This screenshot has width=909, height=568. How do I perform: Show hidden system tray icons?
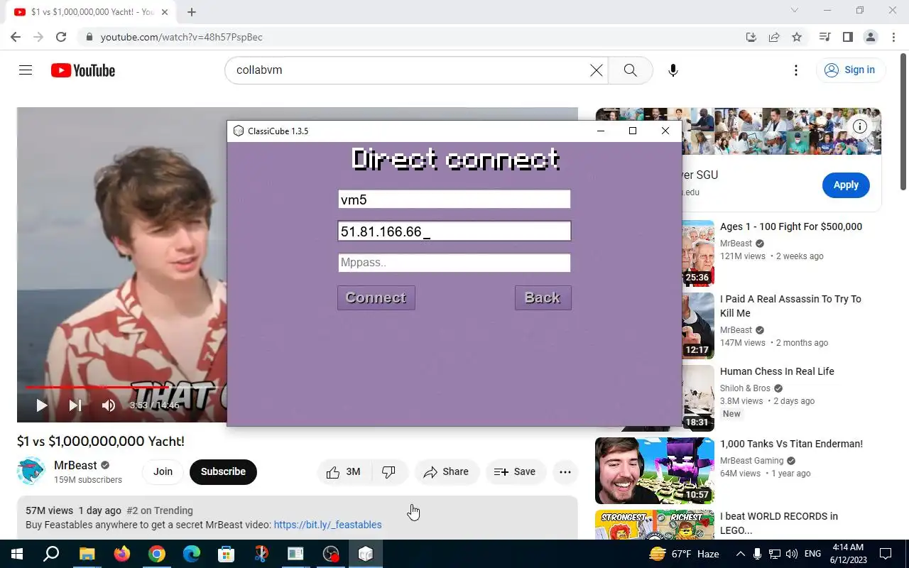740,554
